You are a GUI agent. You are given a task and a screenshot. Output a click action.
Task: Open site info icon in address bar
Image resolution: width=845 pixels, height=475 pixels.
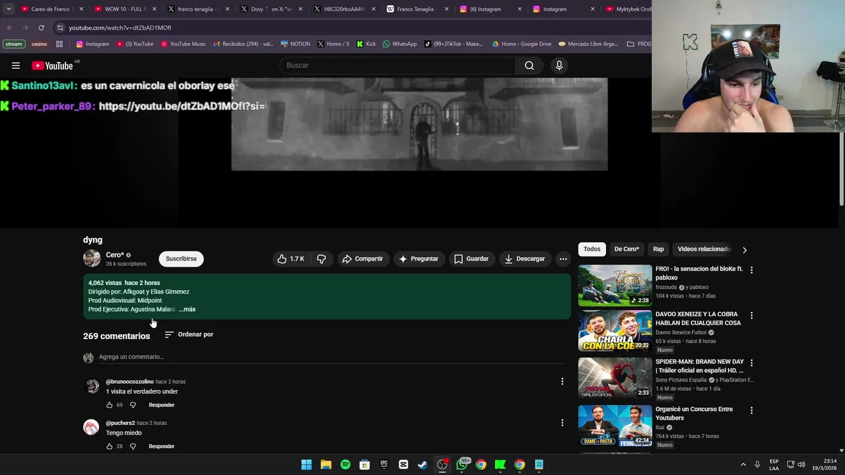click(60, 28)
